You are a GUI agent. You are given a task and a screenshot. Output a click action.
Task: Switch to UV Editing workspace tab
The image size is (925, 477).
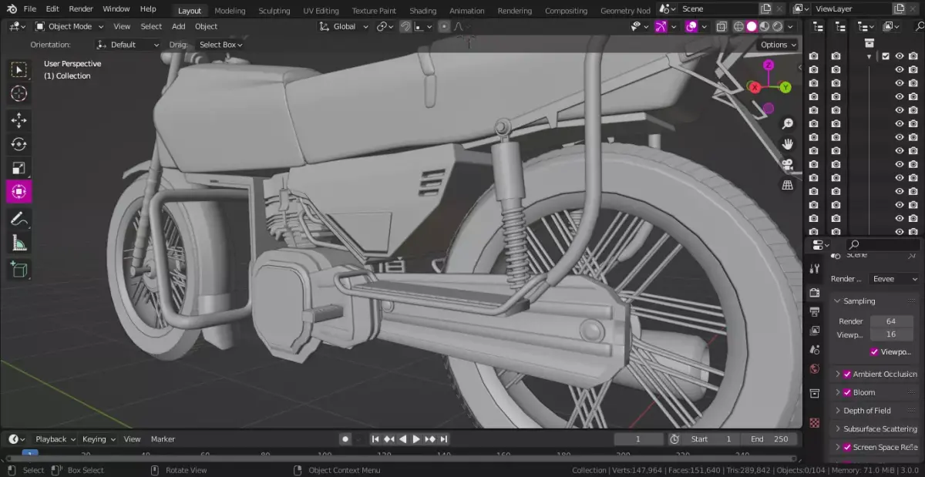(321, 11)
